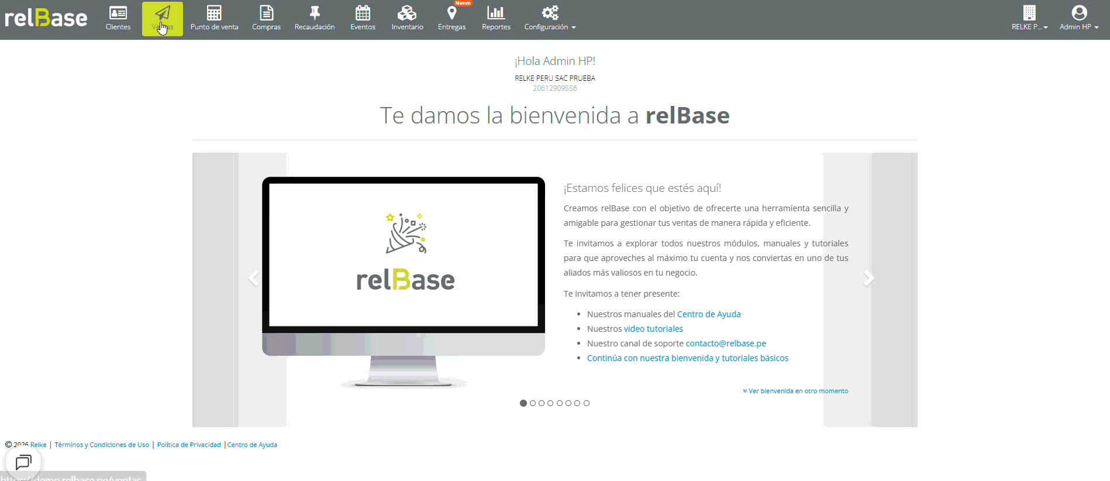The width and height of the screenshot is (1110, 481).
Task: Select the fourth carousel indicator dot
Action: [550, 403]
